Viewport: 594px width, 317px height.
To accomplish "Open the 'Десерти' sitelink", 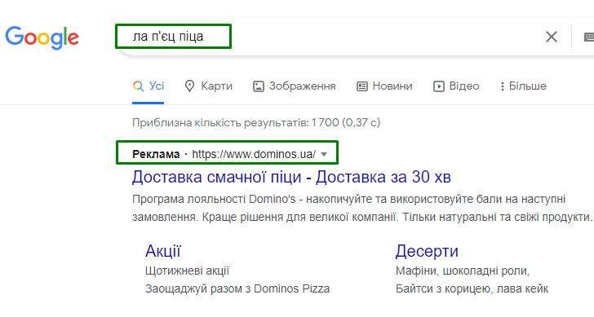I will pyautogui.click(x=427, y=251).
